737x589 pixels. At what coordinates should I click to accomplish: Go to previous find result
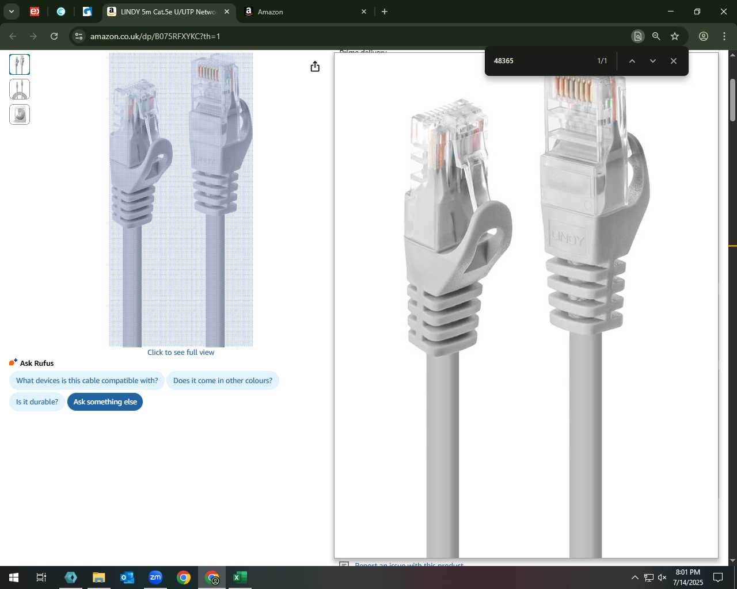(632, 61)
